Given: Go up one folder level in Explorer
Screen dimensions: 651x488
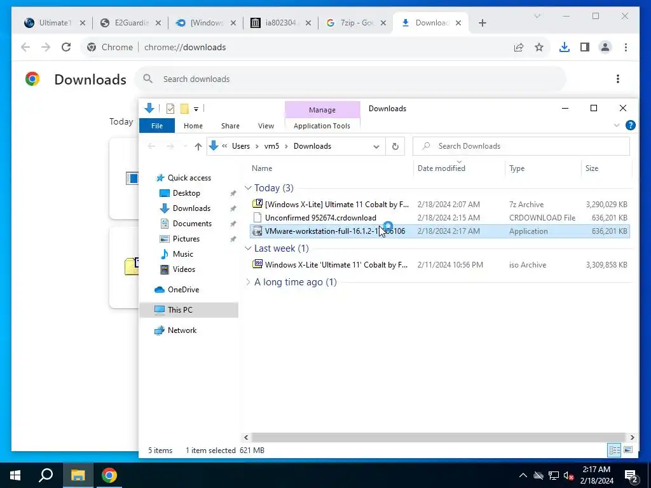Looking at the screenshot, I should point(198,147).
